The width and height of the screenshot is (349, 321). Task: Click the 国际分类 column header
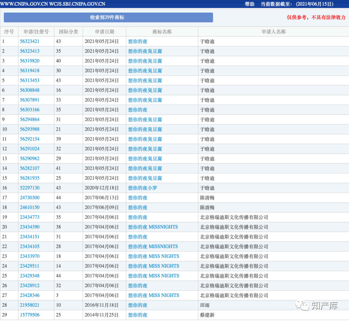68,32
